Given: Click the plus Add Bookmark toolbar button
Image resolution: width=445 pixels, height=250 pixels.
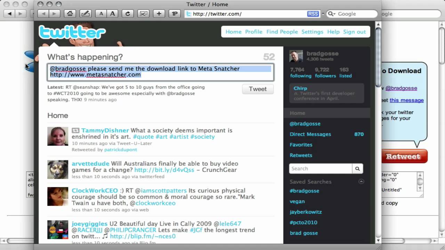Looking at the screenshot, I should pyautogui.click(x=159, y=14).
